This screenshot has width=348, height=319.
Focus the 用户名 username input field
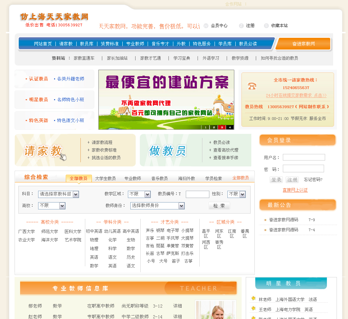pos(304,157)
